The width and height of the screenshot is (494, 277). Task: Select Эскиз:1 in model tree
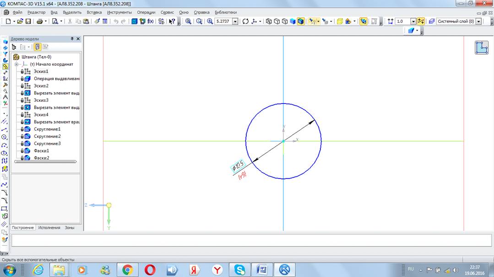click(x=41, y=72)
